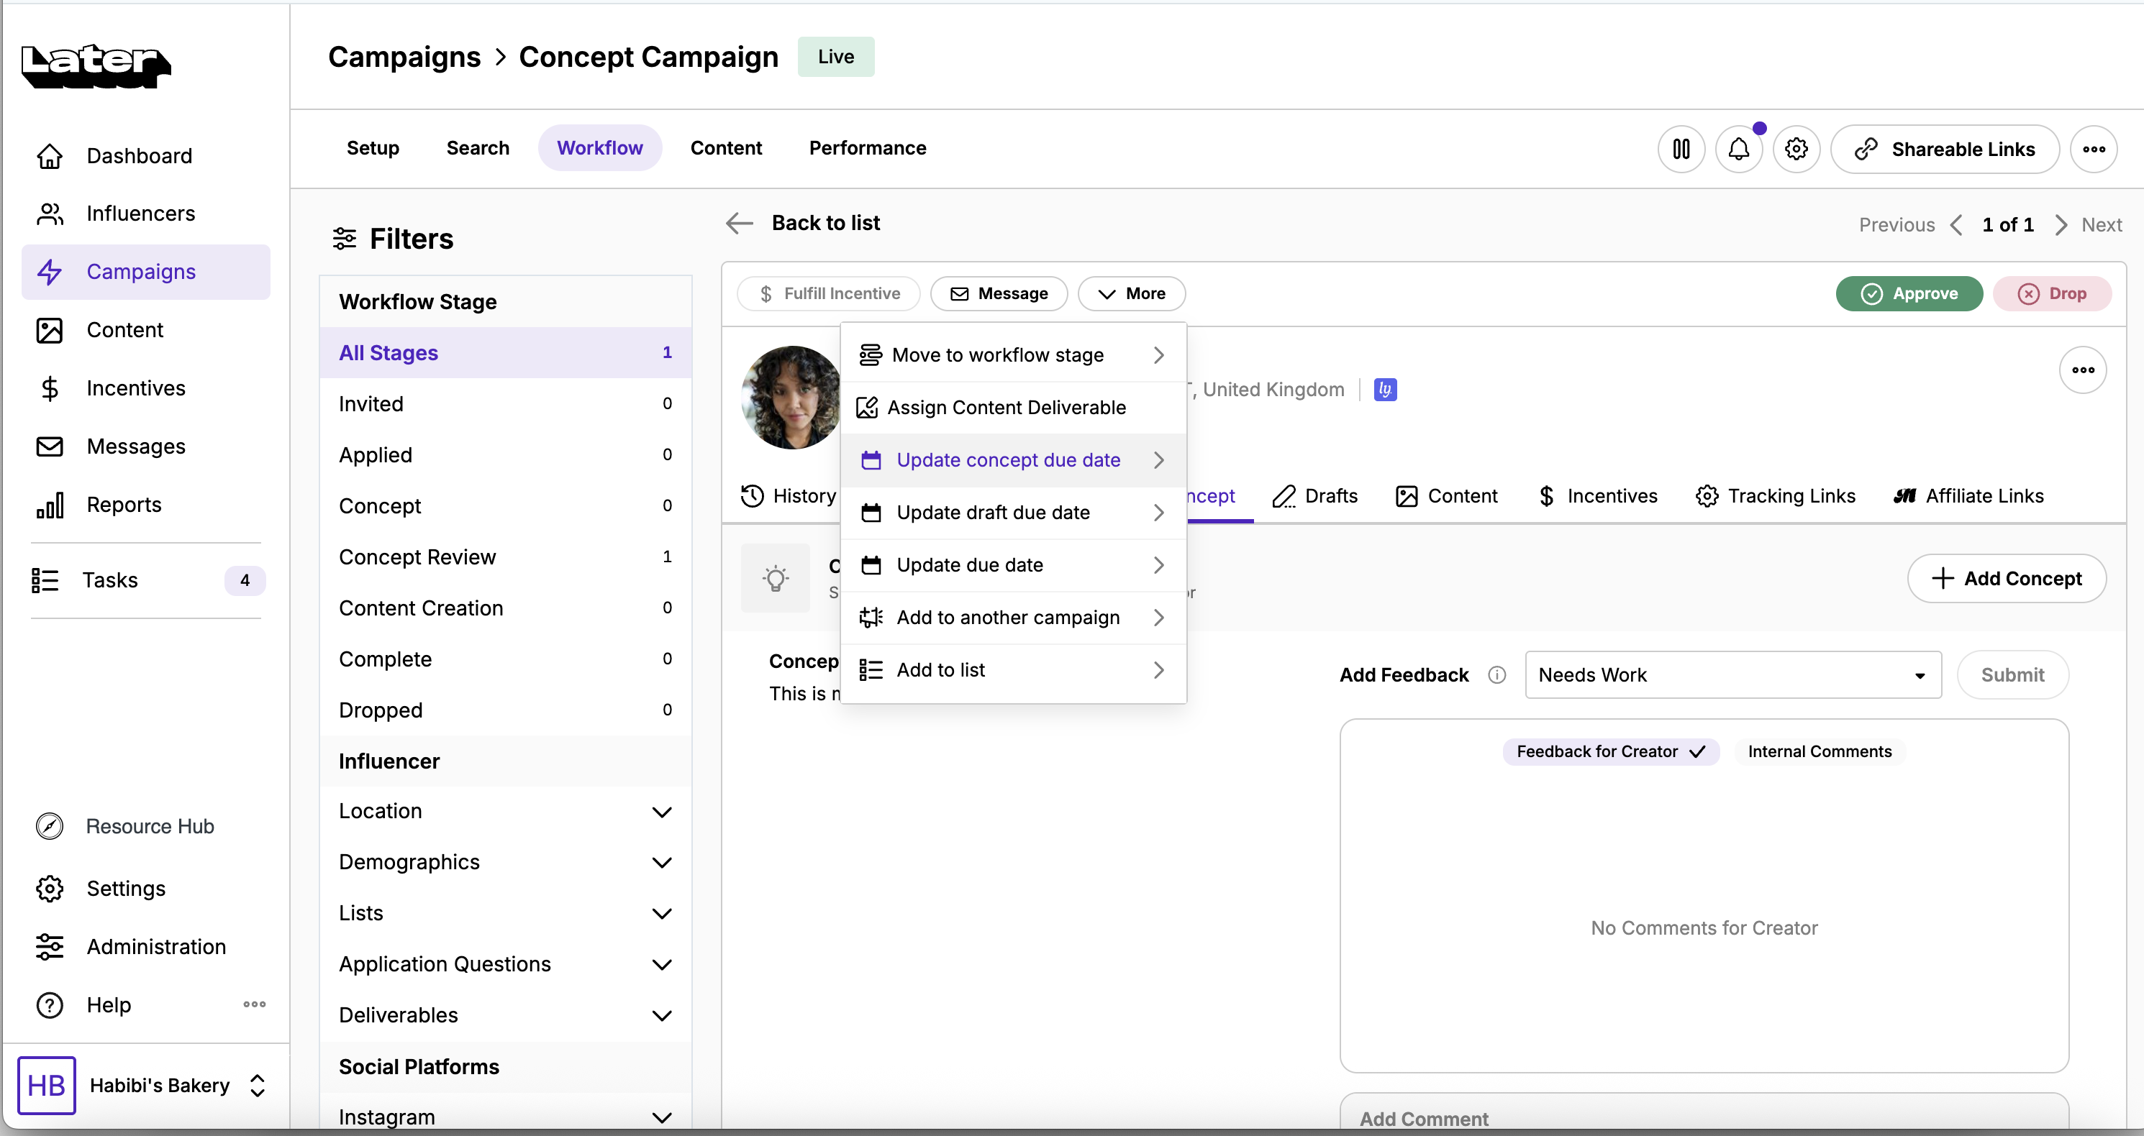Choose Add to list option
The height and width of the screenshot is (1136, 2144).
point(1013,670)
